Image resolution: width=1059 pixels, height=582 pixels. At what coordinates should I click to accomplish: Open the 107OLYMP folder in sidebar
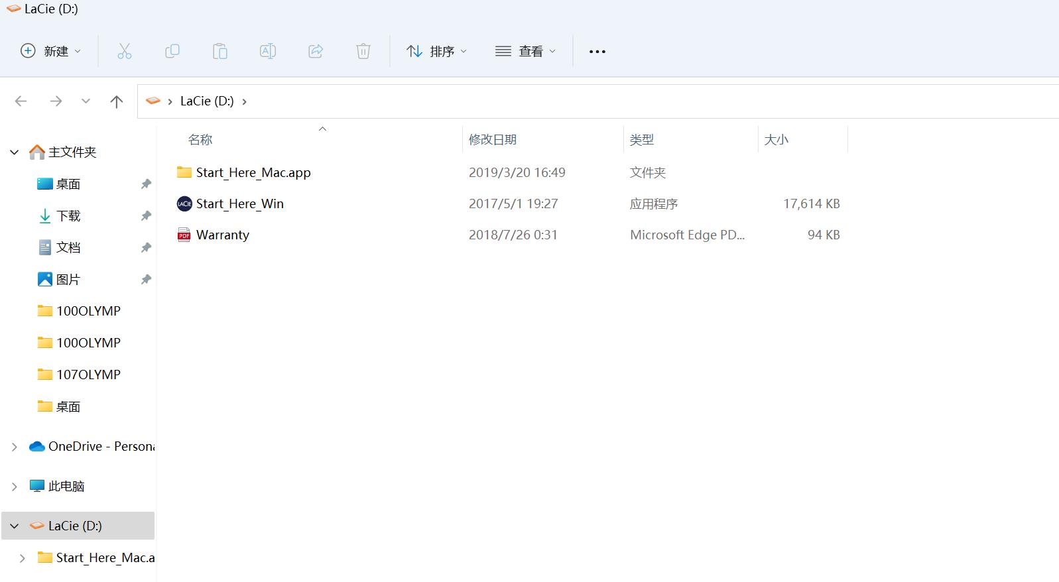[x=88, y=375]
